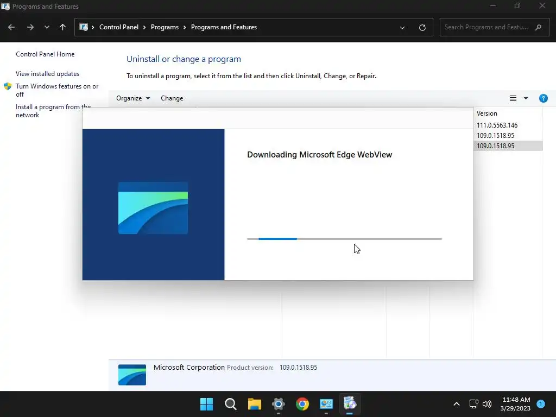Image resolution: width=556 pixels, height=417 pixels.
Task: Open Google Chrome from the taskbar
Action: click(x=302, y=404)
